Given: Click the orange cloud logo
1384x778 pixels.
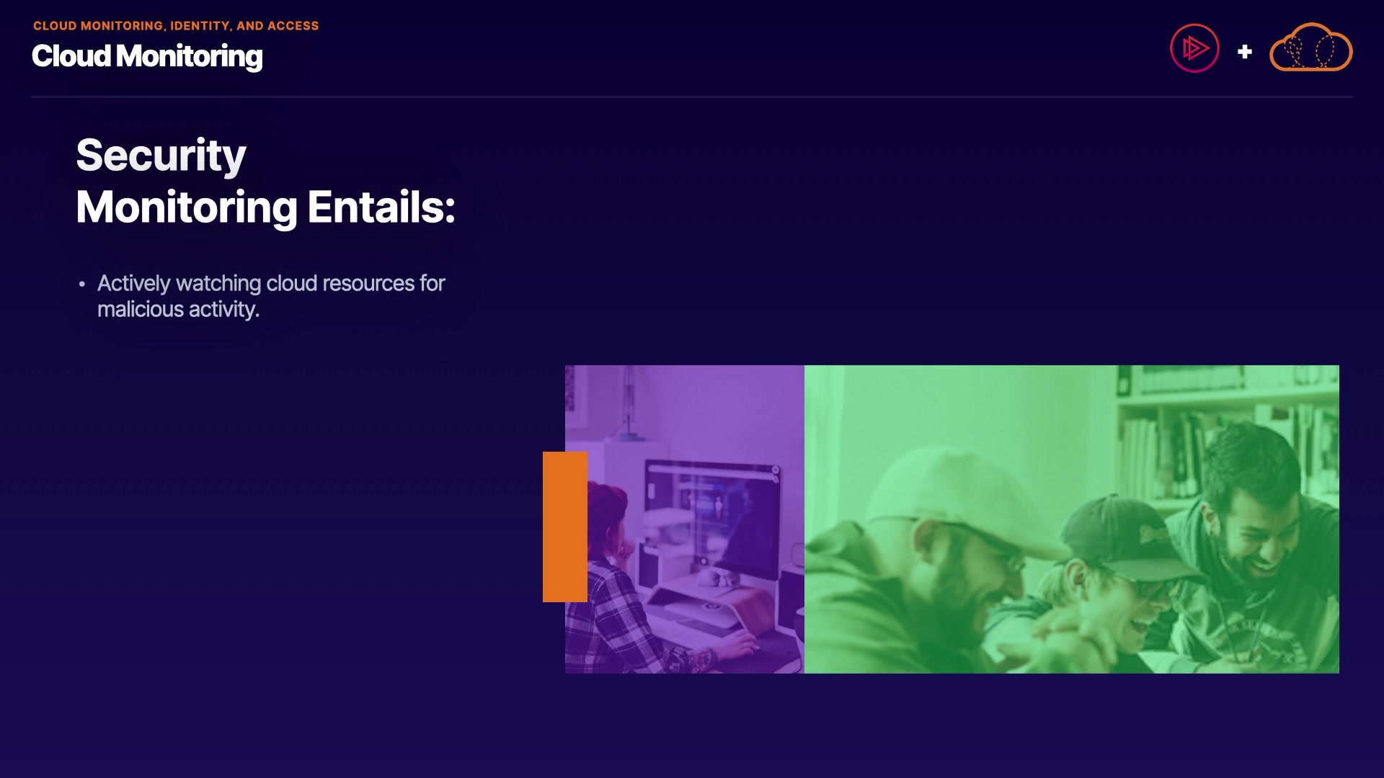Looking at the screenshot, I should (1310, 49).
